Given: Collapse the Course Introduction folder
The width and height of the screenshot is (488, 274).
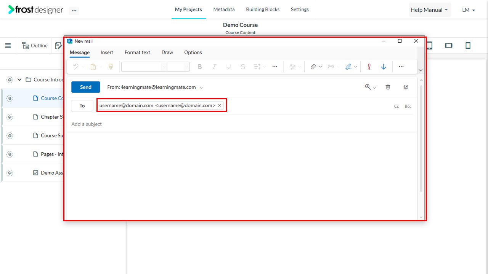Looking at the screenshot, I should click(x=19, y=80).
